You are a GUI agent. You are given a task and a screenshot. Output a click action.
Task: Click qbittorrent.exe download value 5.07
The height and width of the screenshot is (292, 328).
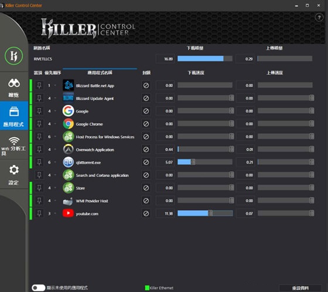tap(165, 162)
